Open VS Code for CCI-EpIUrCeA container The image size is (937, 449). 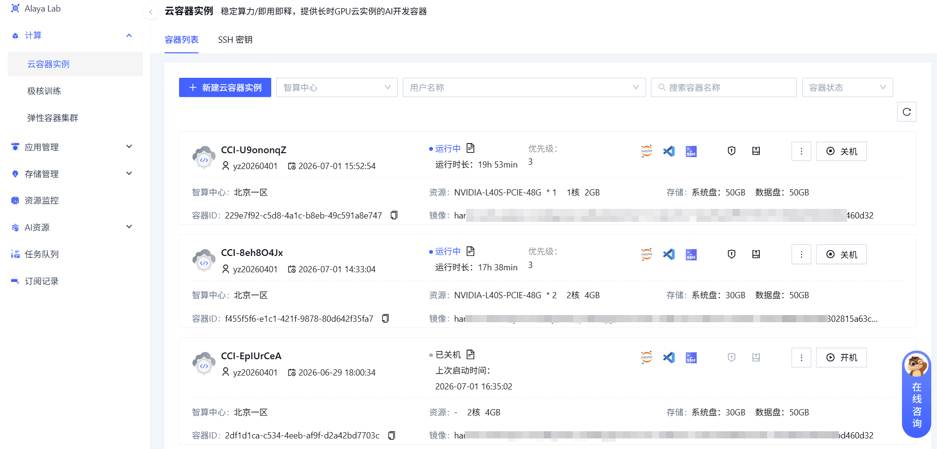(x=669, y=357)
